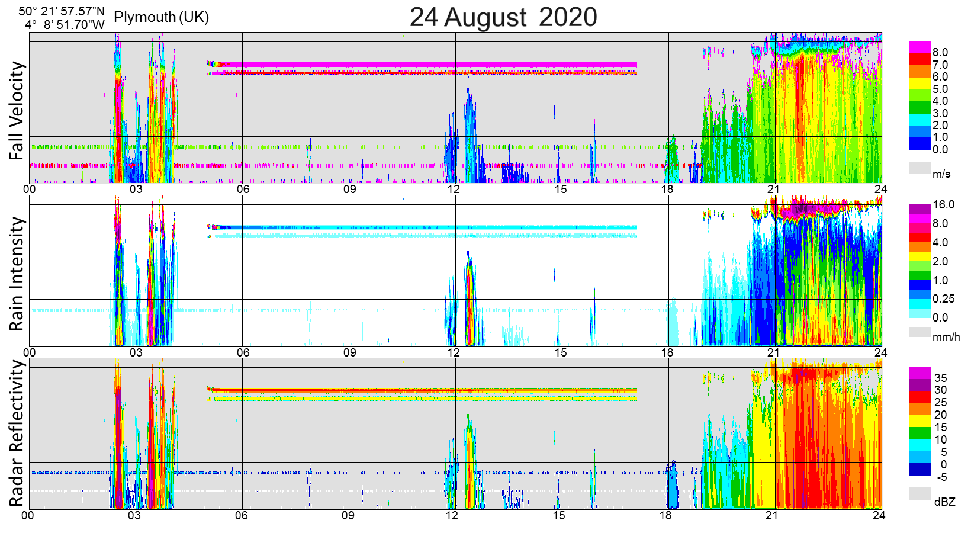
Task: Pick the red swatch in Radar Reflectivity legend
Action: tap(919, 397)
